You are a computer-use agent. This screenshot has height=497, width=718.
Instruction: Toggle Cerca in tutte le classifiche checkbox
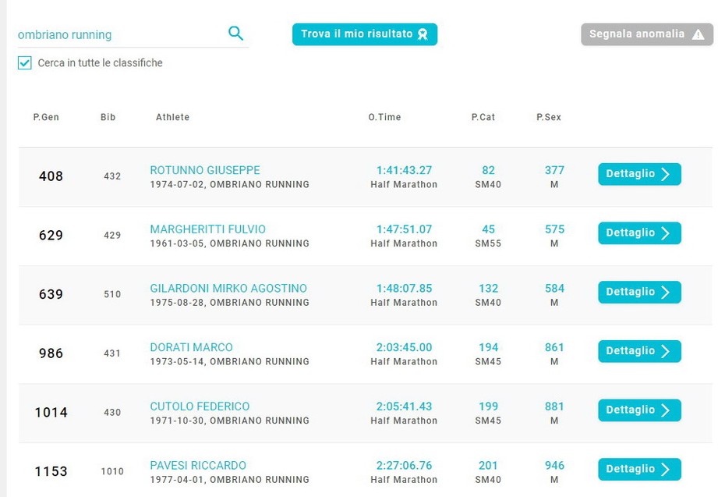25,63
